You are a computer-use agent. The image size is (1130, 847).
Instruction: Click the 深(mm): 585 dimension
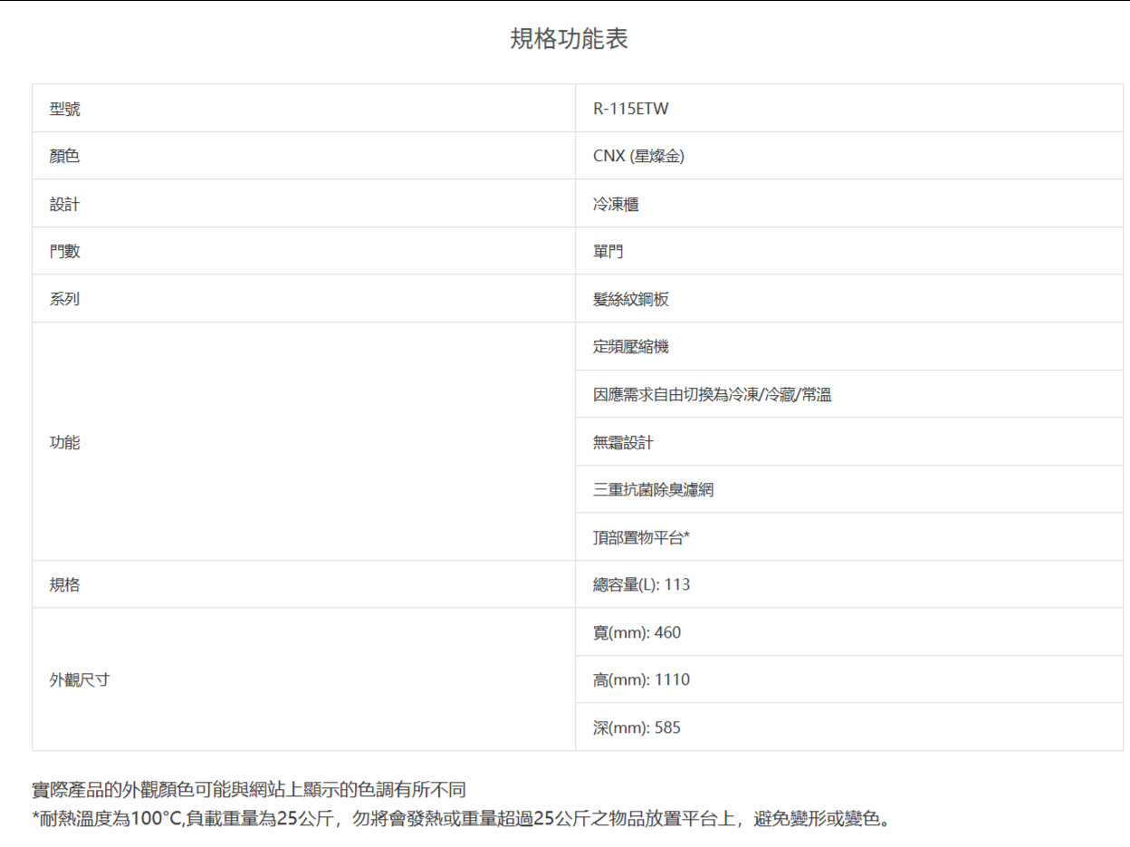637,727
